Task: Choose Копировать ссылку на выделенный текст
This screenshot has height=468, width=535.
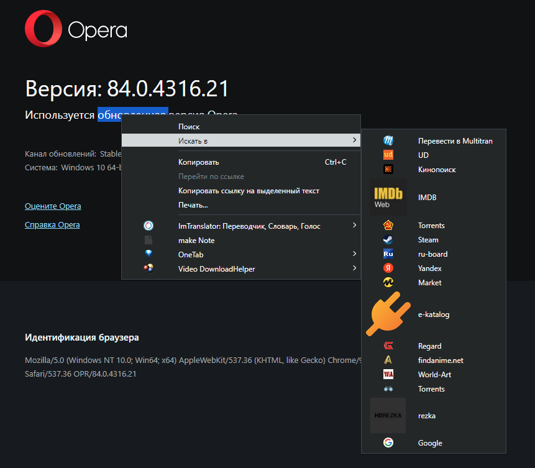Action: 241,191
